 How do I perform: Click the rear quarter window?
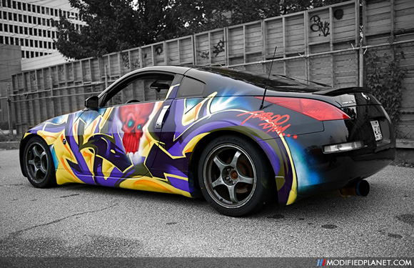coord(191,87)
